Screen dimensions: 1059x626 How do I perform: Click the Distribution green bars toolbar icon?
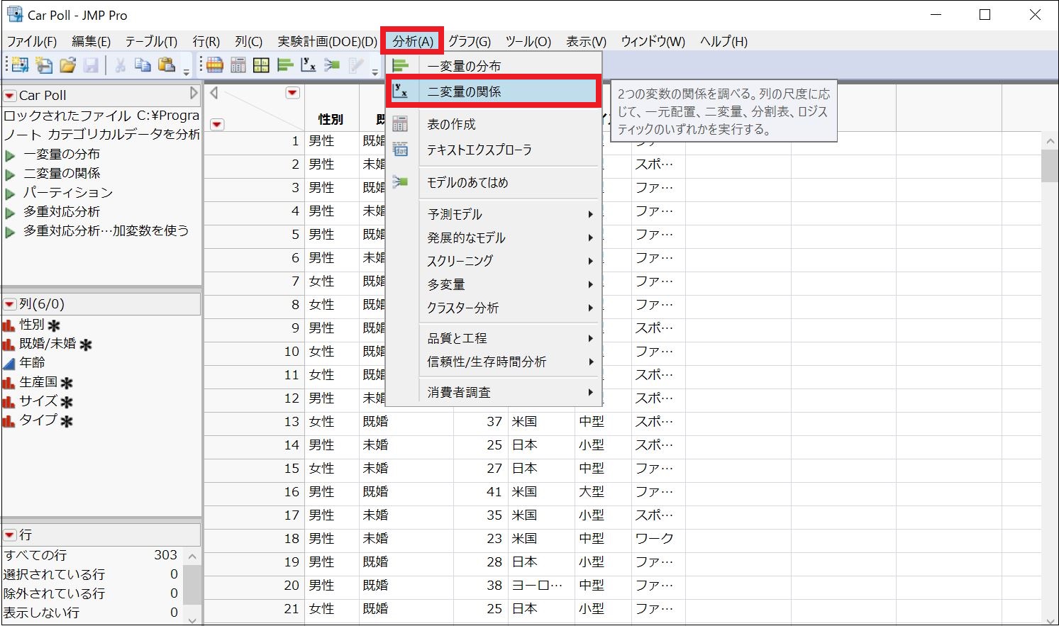pos(285,66)
